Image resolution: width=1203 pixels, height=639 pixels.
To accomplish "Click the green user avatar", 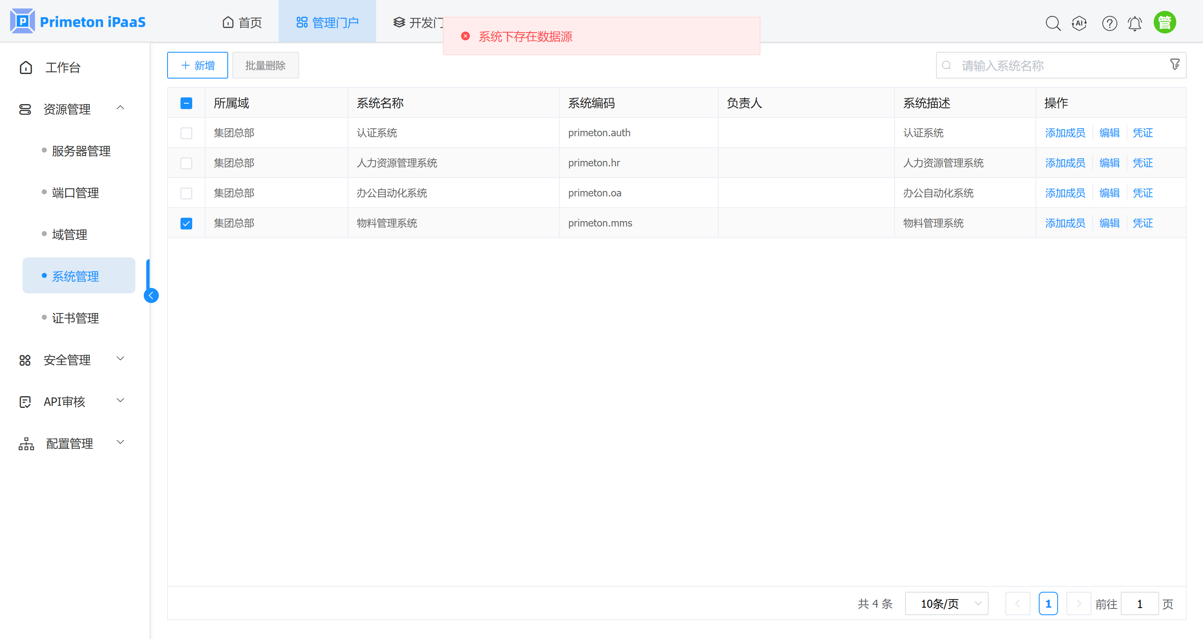I will (1165, 21).
